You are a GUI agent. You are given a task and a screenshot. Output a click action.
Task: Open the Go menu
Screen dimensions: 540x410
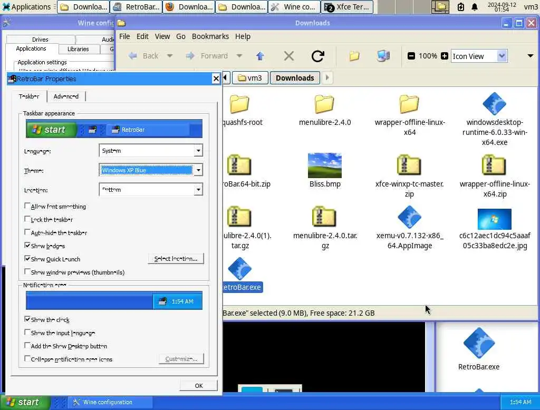pyautogui.click(x=181, y=36)
